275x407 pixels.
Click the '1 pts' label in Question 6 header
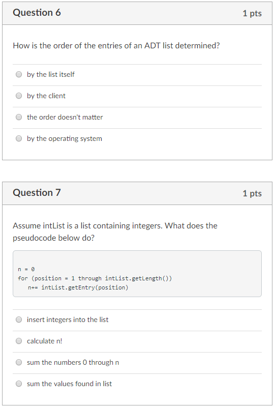pos(252,13)
